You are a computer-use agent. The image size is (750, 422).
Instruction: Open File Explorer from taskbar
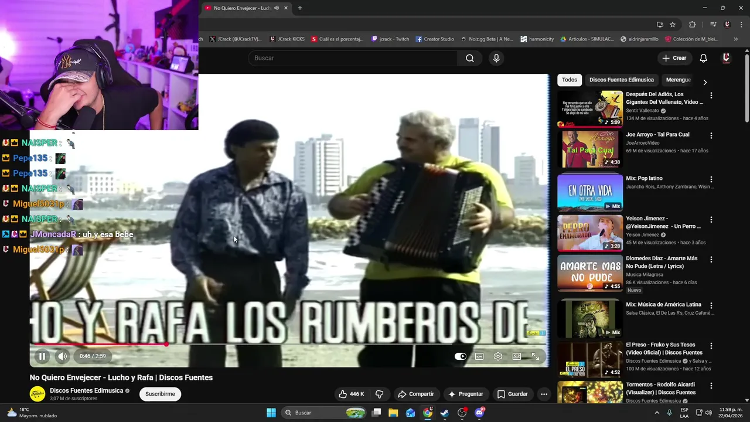pos(393,413)
